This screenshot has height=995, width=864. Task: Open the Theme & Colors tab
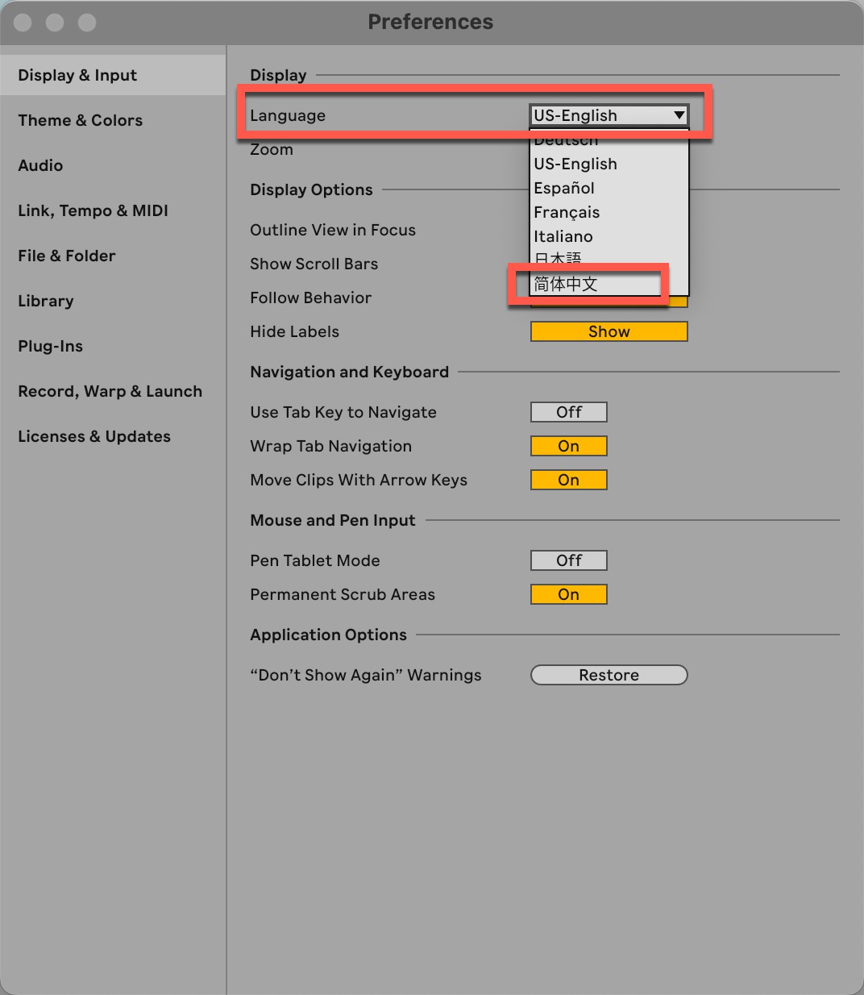click(x=81, y=120)
